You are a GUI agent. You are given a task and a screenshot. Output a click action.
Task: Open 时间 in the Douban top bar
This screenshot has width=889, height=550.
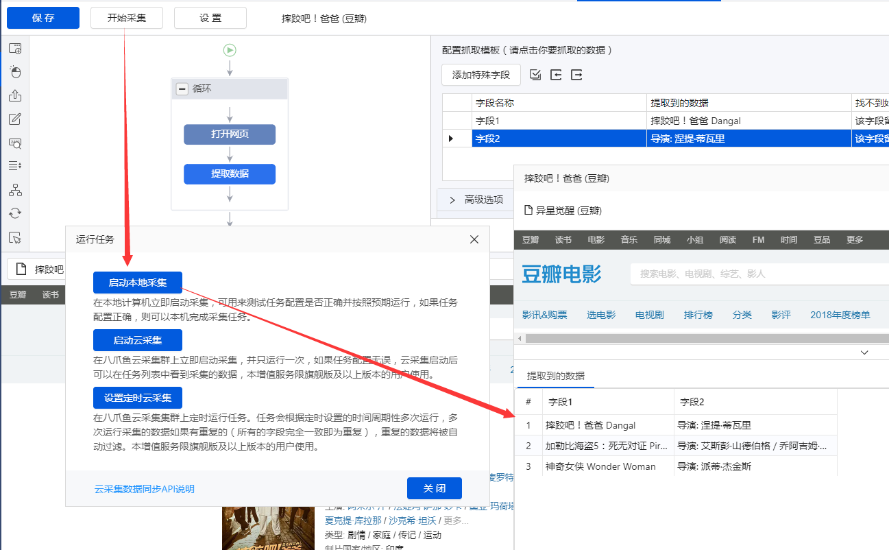(789, 240)
